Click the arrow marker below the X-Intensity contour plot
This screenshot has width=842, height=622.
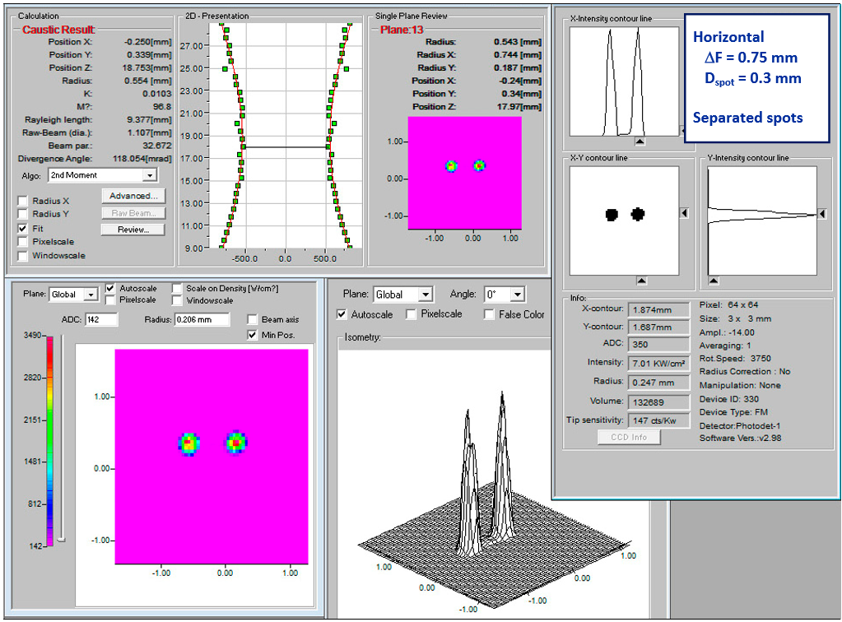(640, 142)
